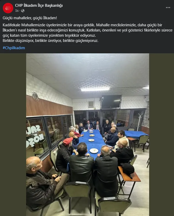This screenshot has width=174, height=216.
Task: Click the line Birlikte düşünüyor, birlikte üretiyor
Action: (x=50, y=41)
